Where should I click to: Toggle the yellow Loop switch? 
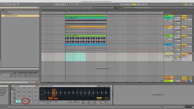click(134, 5)
